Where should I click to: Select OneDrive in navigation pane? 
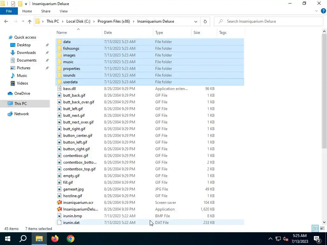22,93
